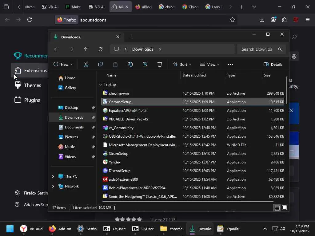Image resolution: width=315 pixels, height=236 pixels.
Task: Open Settings taskbar item
Action: (88, 229)
